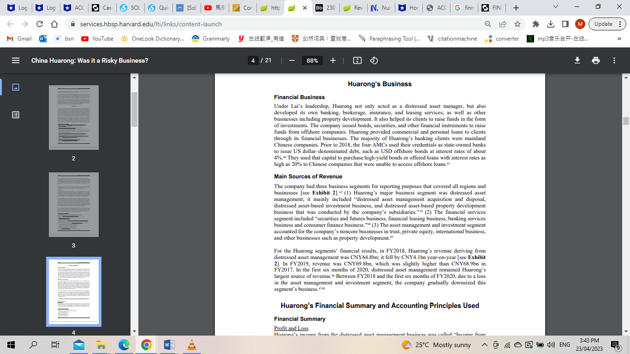The image size is (630, 354).
Task: Show the document outline in the sidebar
Action: click(16, 115)
